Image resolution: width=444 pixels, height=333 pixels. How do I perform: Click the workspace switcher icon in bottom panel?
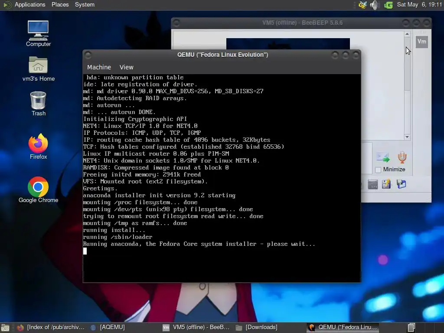(412, 327)
